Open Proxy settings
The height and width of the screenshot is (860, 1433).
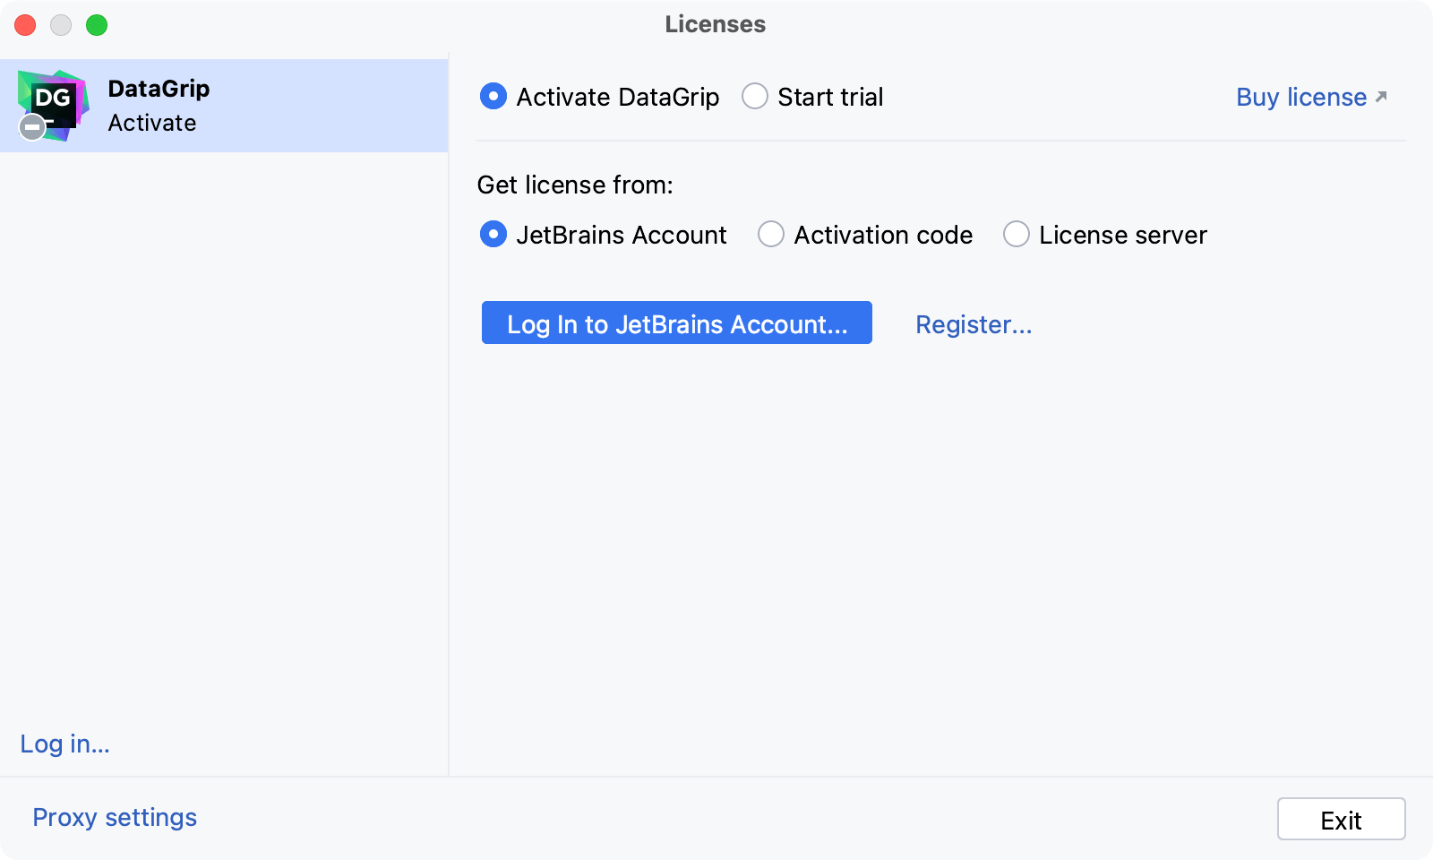[x=114, y=817]
